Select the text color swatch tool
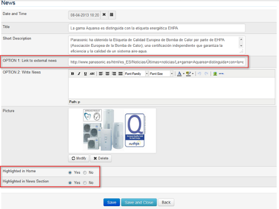279x209 pixels. [179, 74]
